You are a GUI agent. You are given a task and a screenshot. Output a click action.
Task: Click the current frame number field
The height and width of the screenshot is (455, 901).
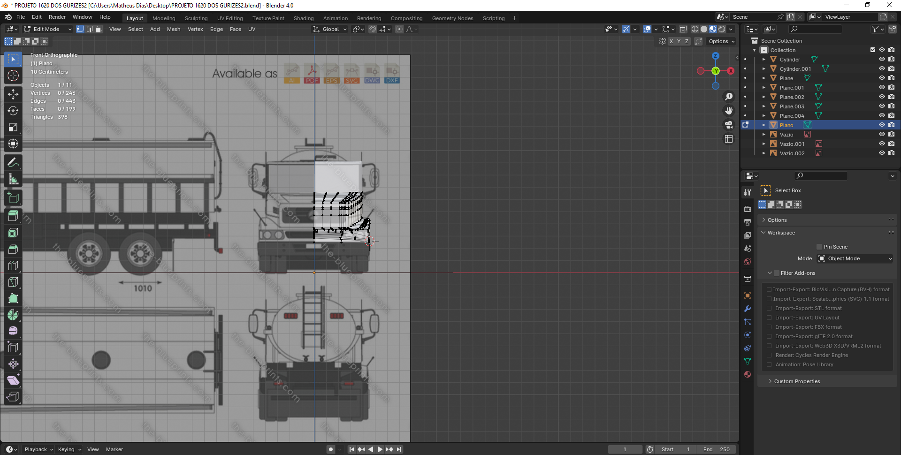pos(625,449)
